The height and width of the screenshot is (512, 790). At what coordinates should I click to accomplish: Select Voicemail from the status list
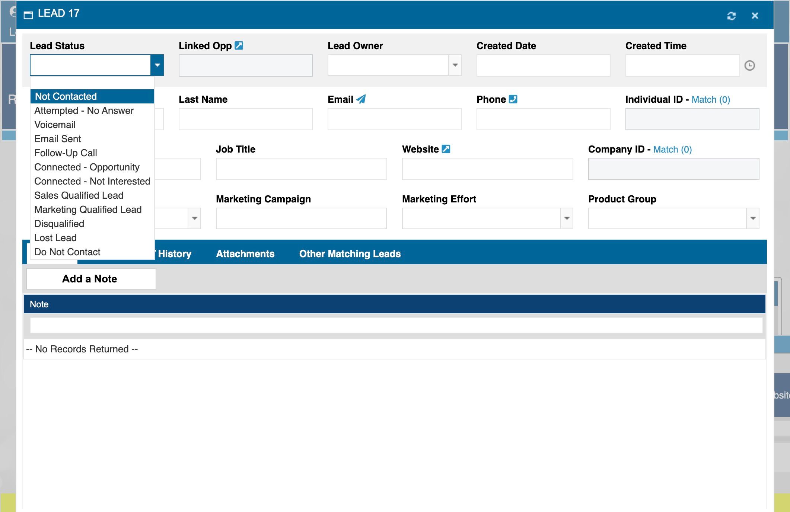[55, 125]
